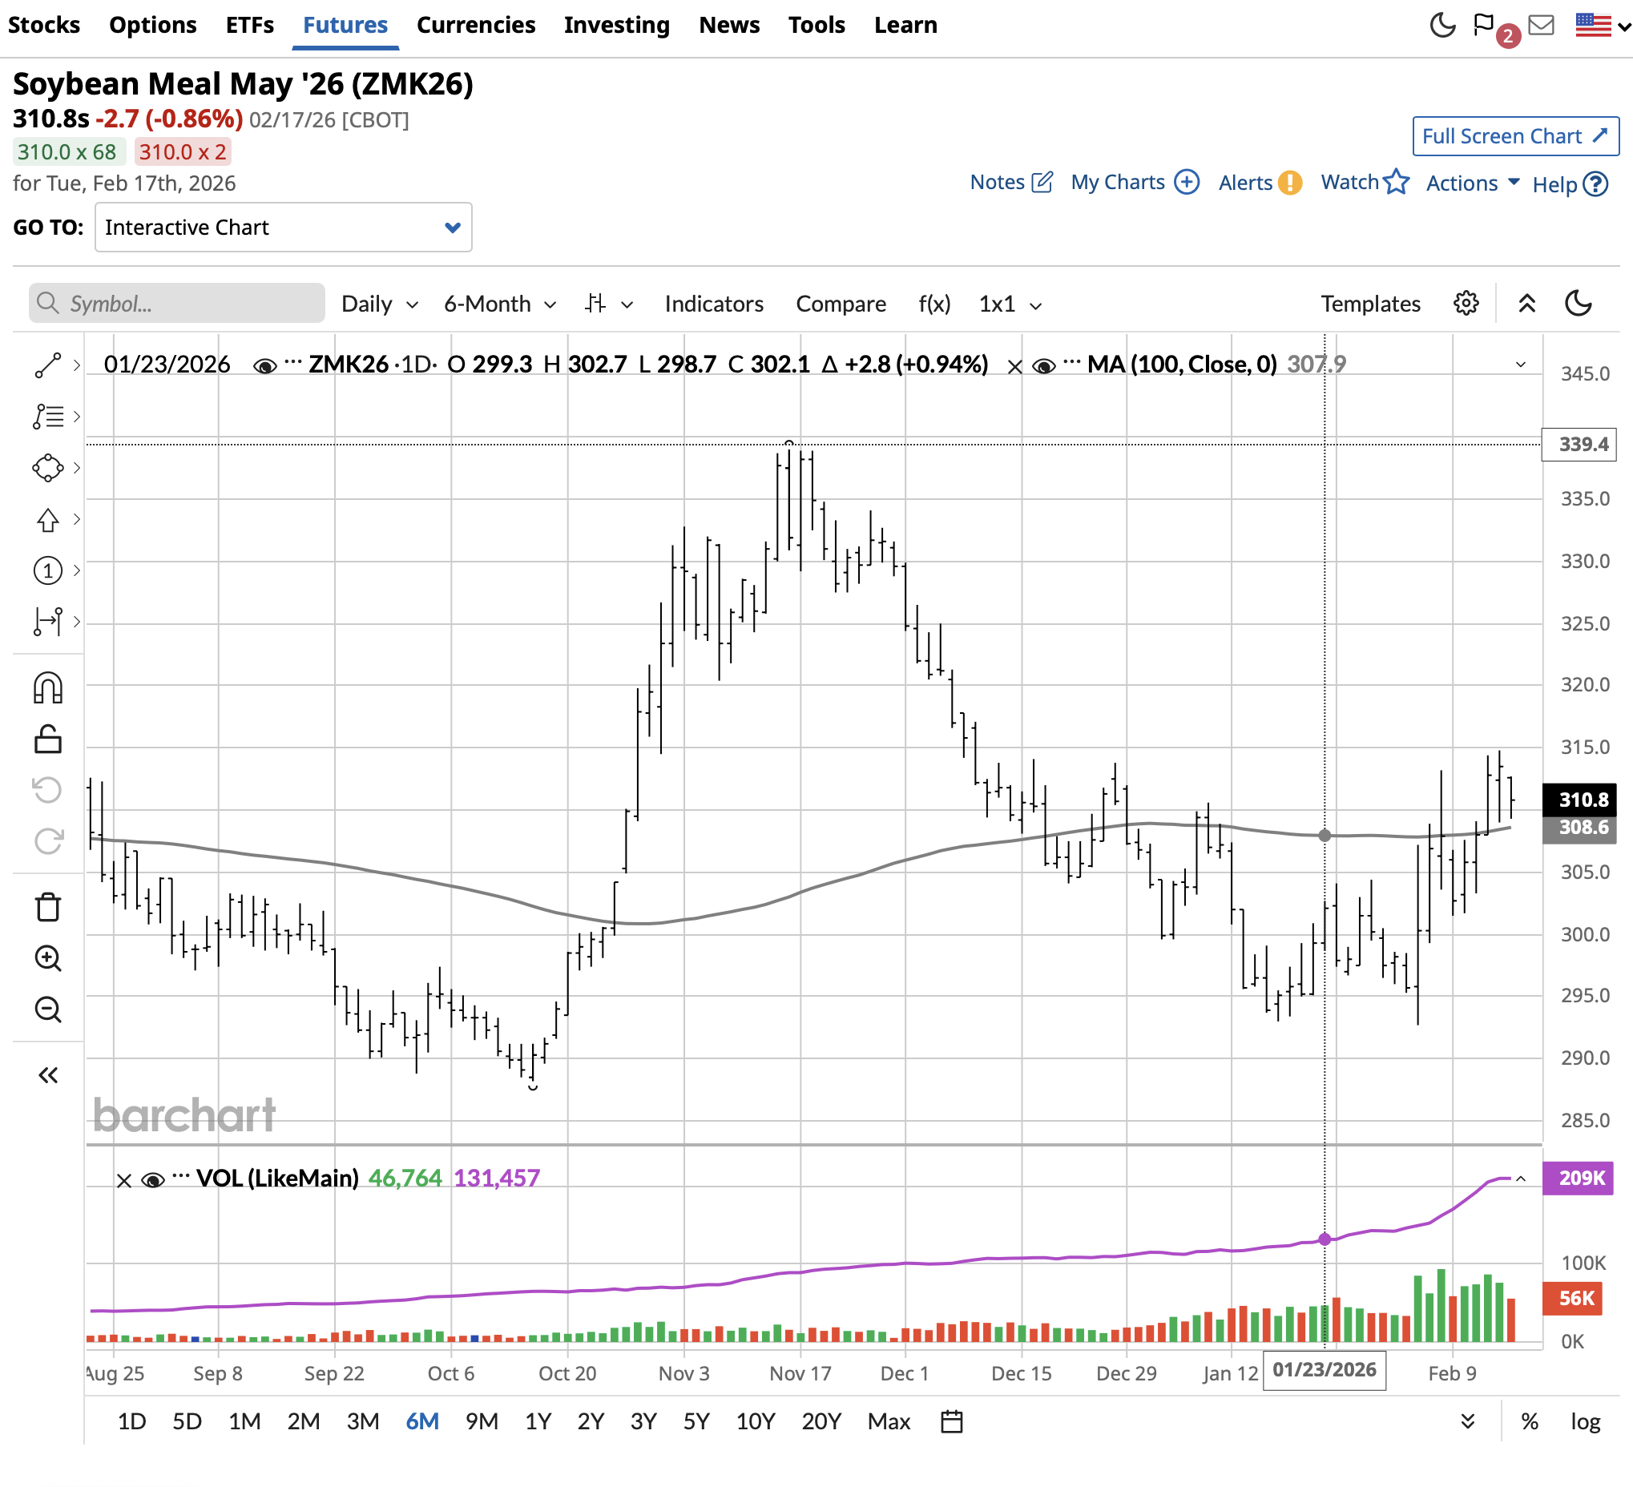Collapse the drawing toolbar with double-arrow
This screenshot has width=1633, height=1487.
tap(48, 1075)
